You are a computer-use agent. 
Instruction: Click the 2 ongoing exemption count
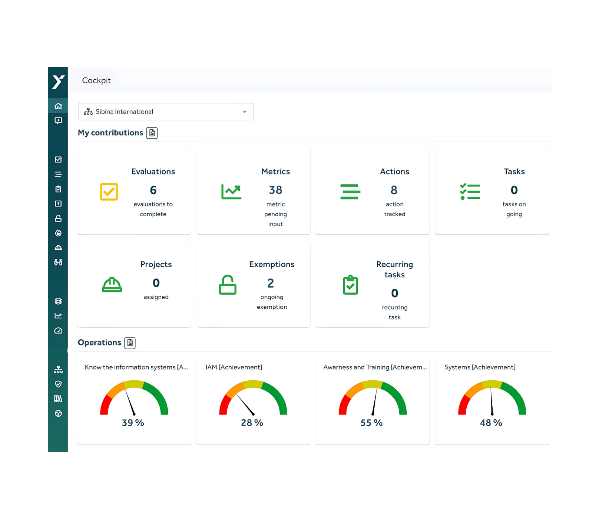tap(271, 283)
